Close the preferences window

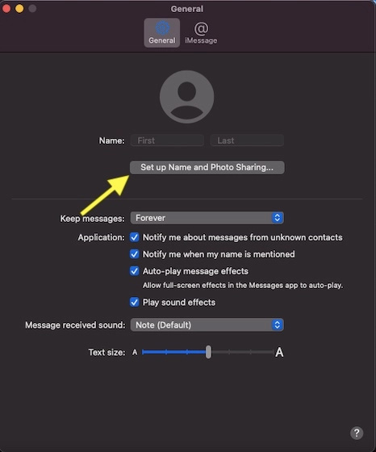(x=6, y=9)
